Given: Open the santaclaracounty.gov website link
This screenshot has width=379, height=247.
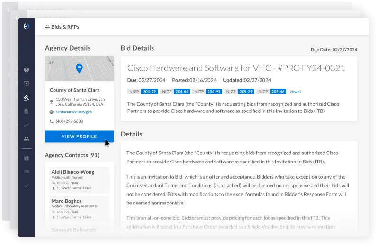Looking at the screenshot, I should pyautogui.click(x=73, y=112).
